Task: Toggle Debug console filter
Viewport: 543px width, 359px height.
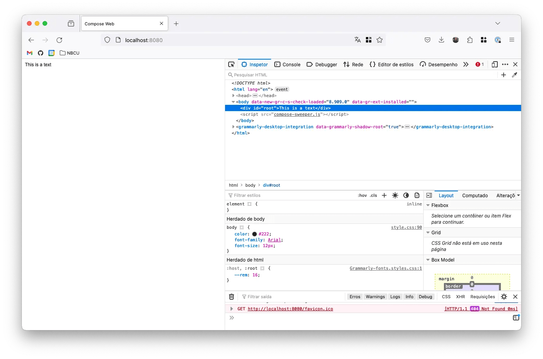Action: (425, 297)
